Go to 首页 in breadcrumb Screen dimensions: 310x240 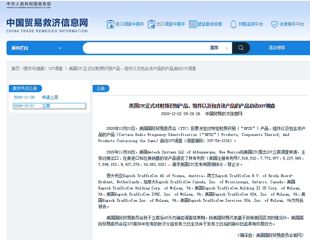coord(15,69)
